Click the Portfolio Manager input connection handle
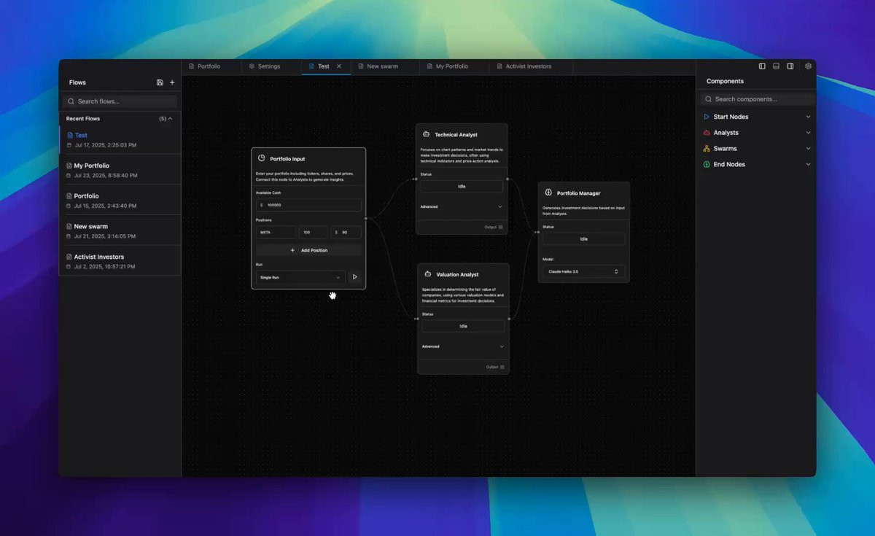 [x=538, y=231]
